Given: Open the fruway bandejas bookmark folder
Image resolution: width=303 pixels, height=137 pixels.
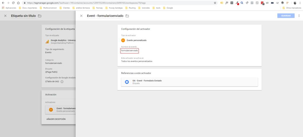Looking at the screenshot, I should pyautogui.click(x=115, y=8).
